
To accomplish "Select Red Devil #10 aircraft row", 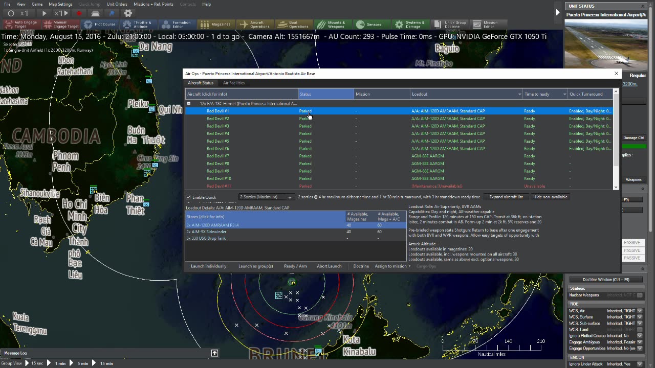I will click(x=399, y=178).
